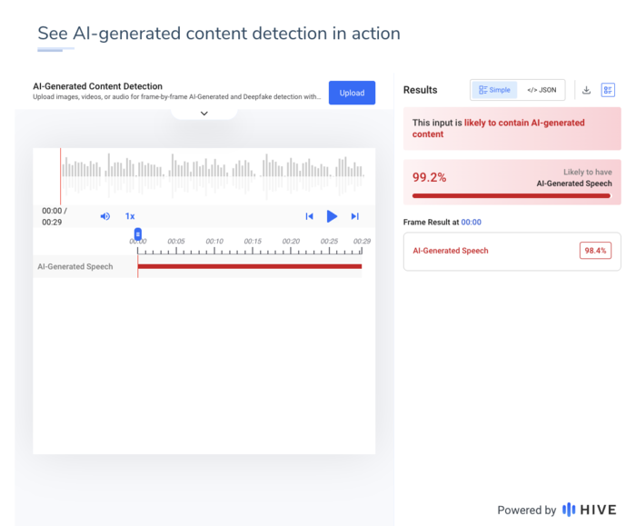Switch to the Simple results view
This screenshot has height=526, width=636.
[494, 90]
